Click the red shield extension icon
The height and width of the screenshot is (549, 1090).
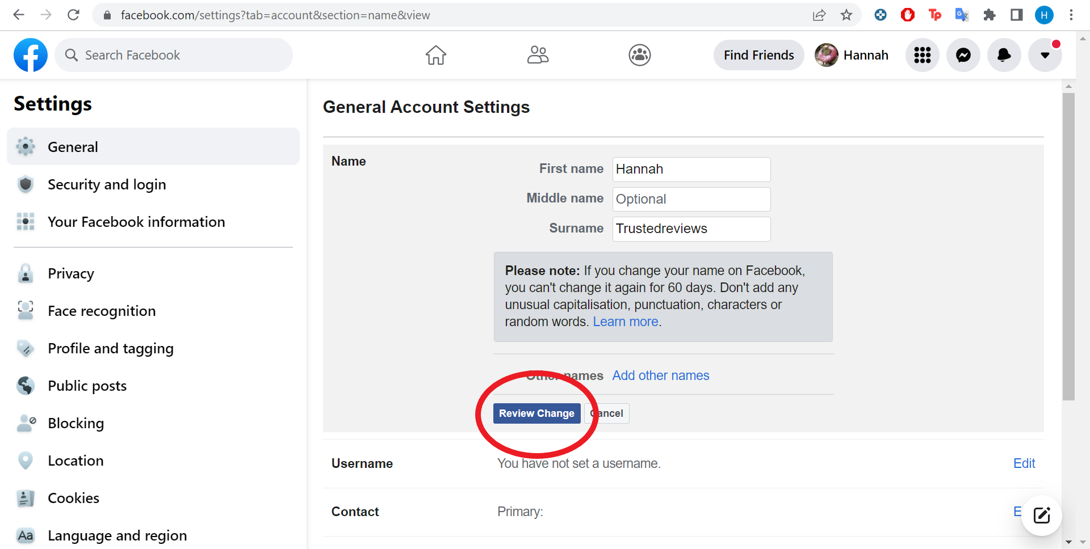pos(908,15)
